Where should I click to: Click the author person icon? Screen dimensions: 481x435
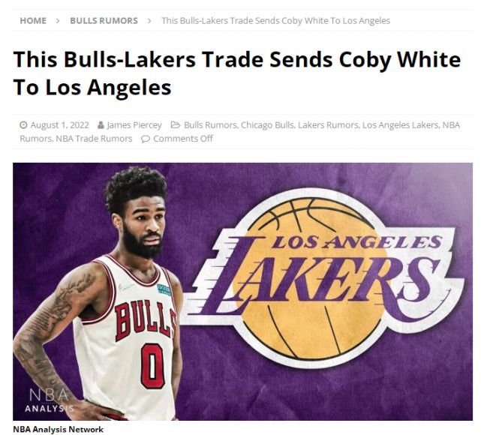pos(101,125)
